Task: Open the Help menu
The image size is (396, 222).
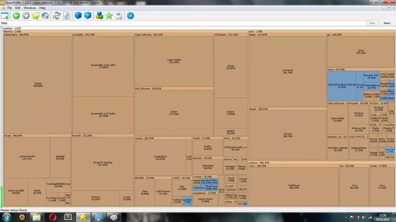Action: coord(42,8)
